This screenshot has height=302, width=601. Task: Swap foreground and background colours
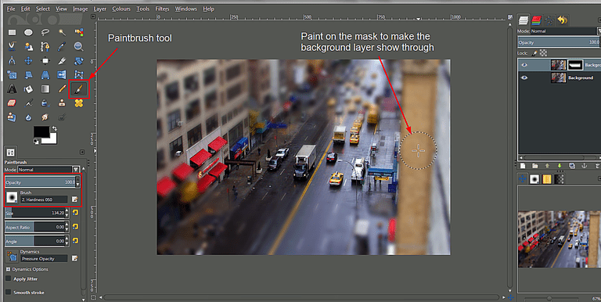(x=55, y=128)
